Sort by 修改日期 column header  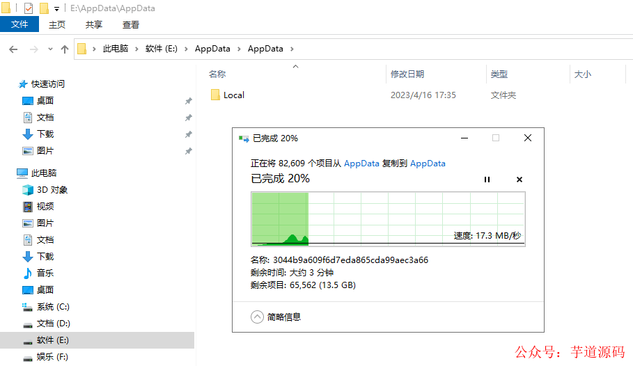pos(407,74)
